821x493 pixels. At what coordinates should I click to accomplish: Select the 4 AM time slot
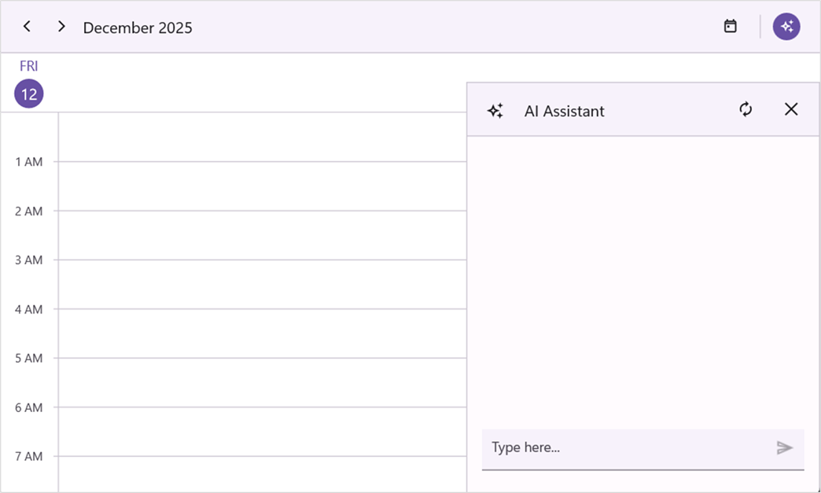tap(263, 333)
